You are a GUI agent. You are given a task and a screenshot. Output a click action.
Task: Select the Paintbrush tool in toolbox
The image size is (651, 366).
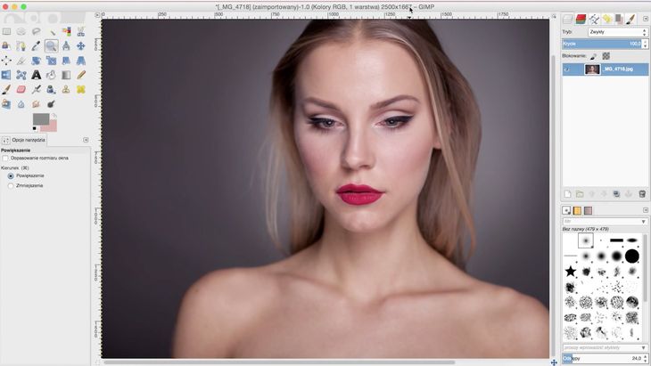(x=6, y=90)
